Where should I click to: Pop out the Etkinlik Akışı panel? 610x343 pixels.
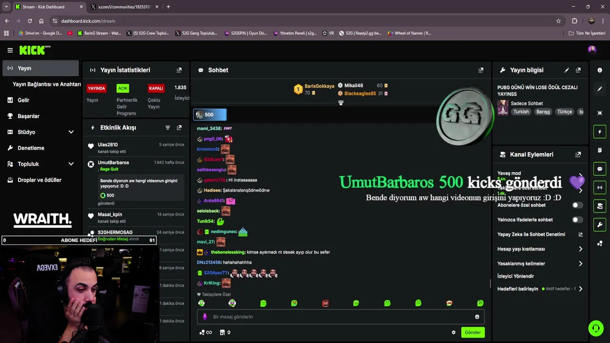[179, 128]
